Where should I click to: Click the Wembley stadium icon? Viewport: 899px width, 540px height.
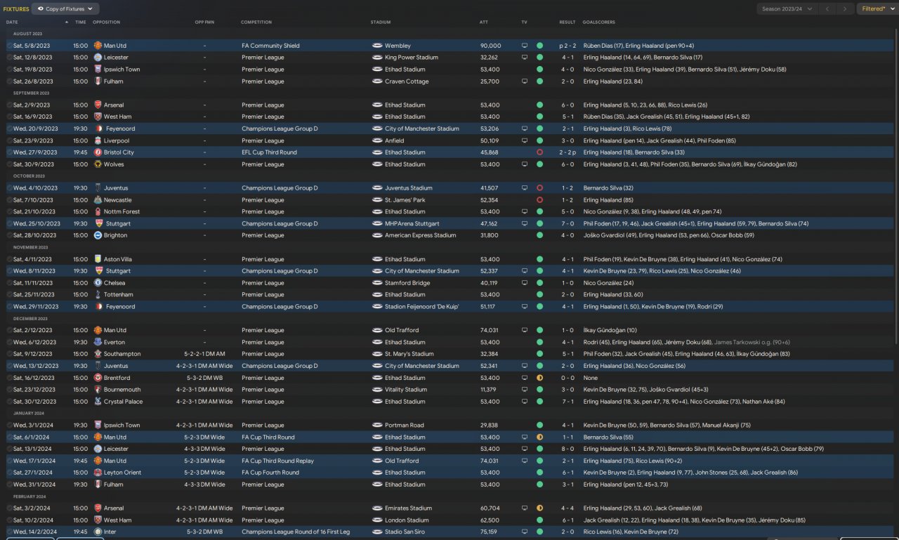point(377,46)
